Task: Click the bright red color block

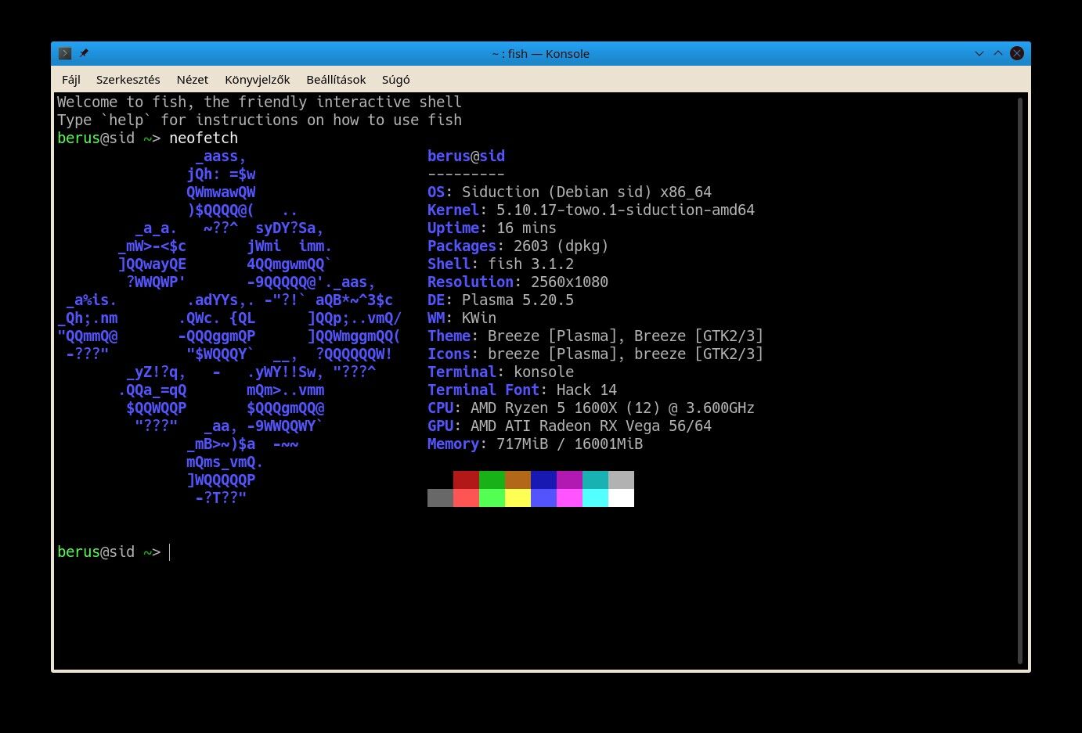Action: pyautogui.click(x=466, y=498)
